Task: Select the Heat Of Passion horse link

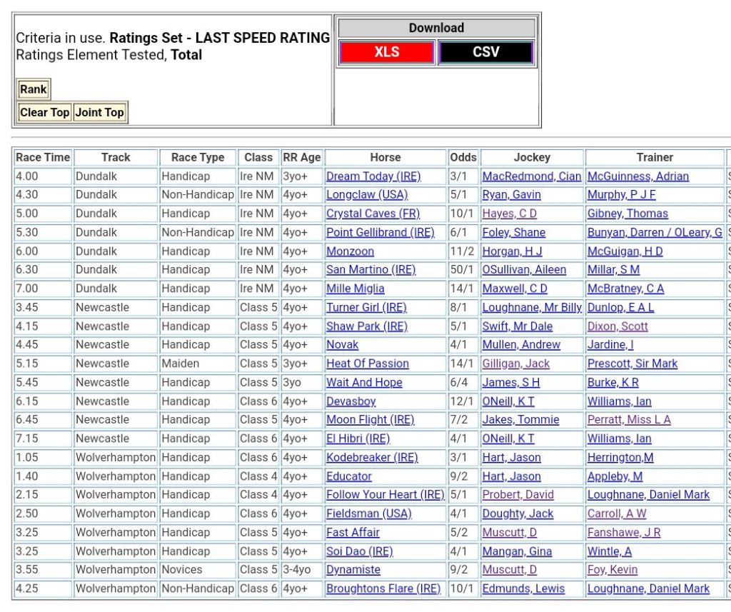Action: coord(368,363)
